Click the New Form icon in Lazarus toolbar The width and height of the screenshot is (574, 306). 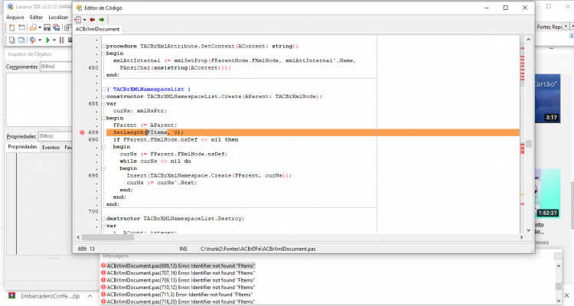22,28
